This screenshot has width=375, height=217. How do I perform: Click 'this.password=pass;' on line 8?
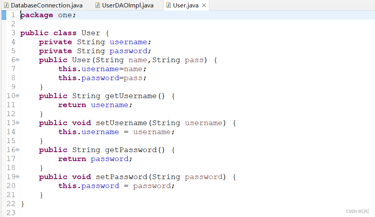click(x=102, y=78)
